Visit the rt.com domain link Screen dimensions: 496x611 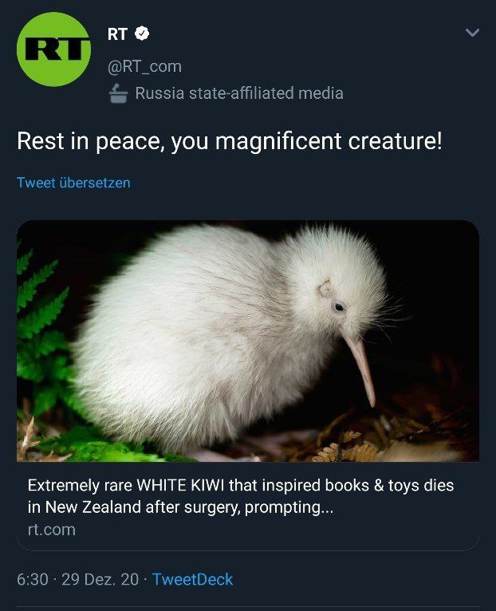[x=51, y=530]
